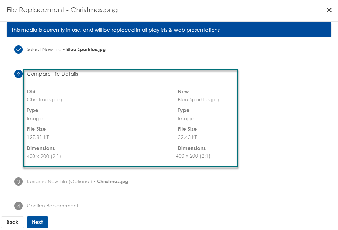Image resolution: width=338 pixels, height=230 pixels.
Task: Click the step 3 number circle
Action: click(19, 181)
